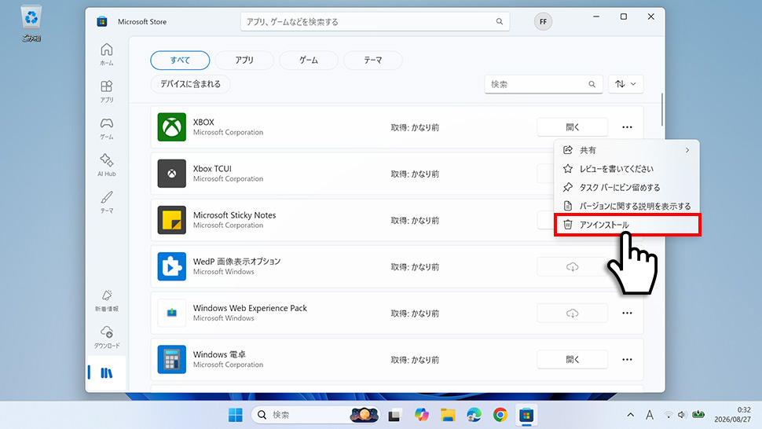Screen dimensions: 762x429
Task: Open more options for Windows Web Experience Pack
Action: click(x=627, y=313)
